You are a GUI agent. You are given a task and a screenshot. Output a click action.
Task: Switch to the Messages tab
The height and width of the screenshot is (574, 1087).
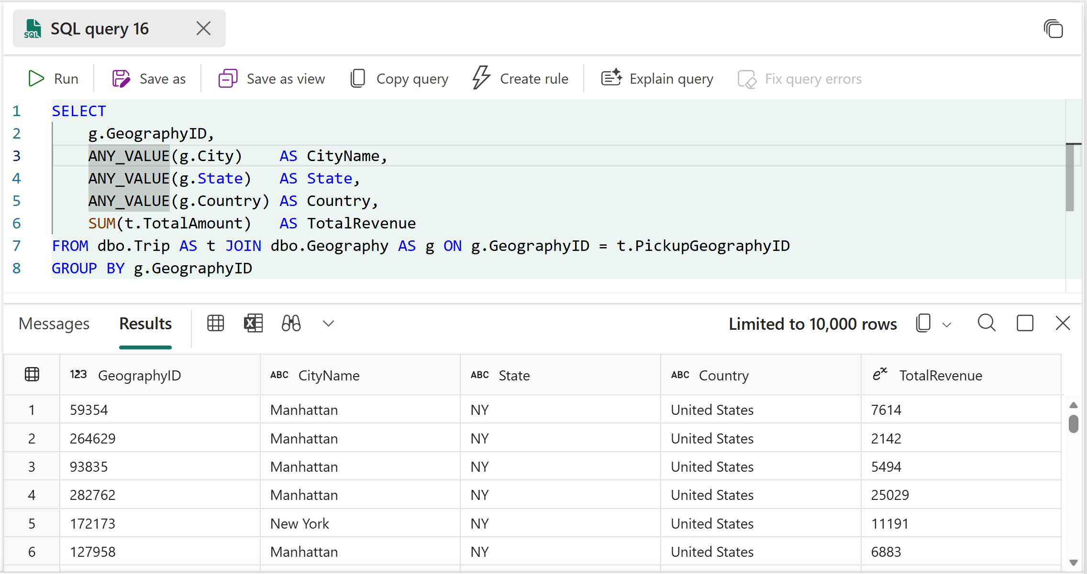tap(54, 323)
